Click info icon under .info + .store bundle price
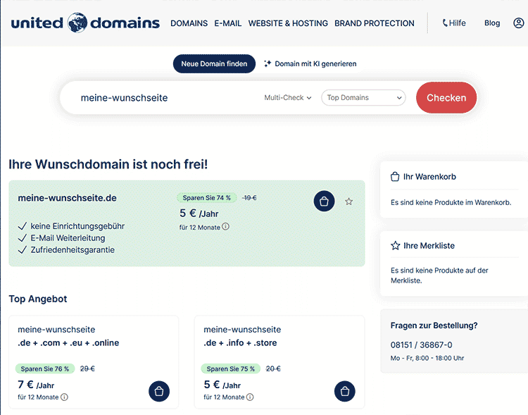 [250, 397]
